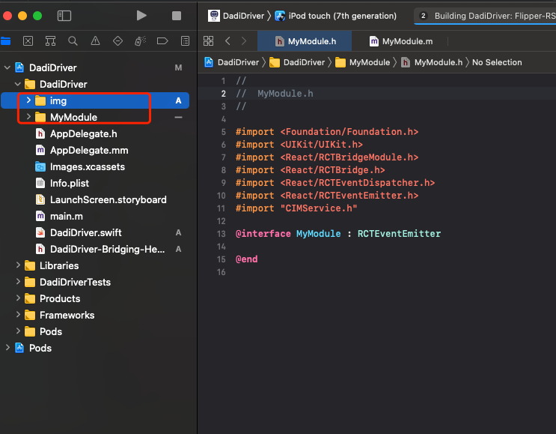Toggle the navigator sidebar visibility
The height and width of the screenshot is (434, 556).
(x=64, y=16)
